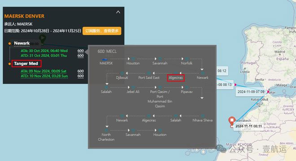Click the MAERSK DENVER vessel title
Viewport: 296px width, 161px height.
[x=24, y=16]
